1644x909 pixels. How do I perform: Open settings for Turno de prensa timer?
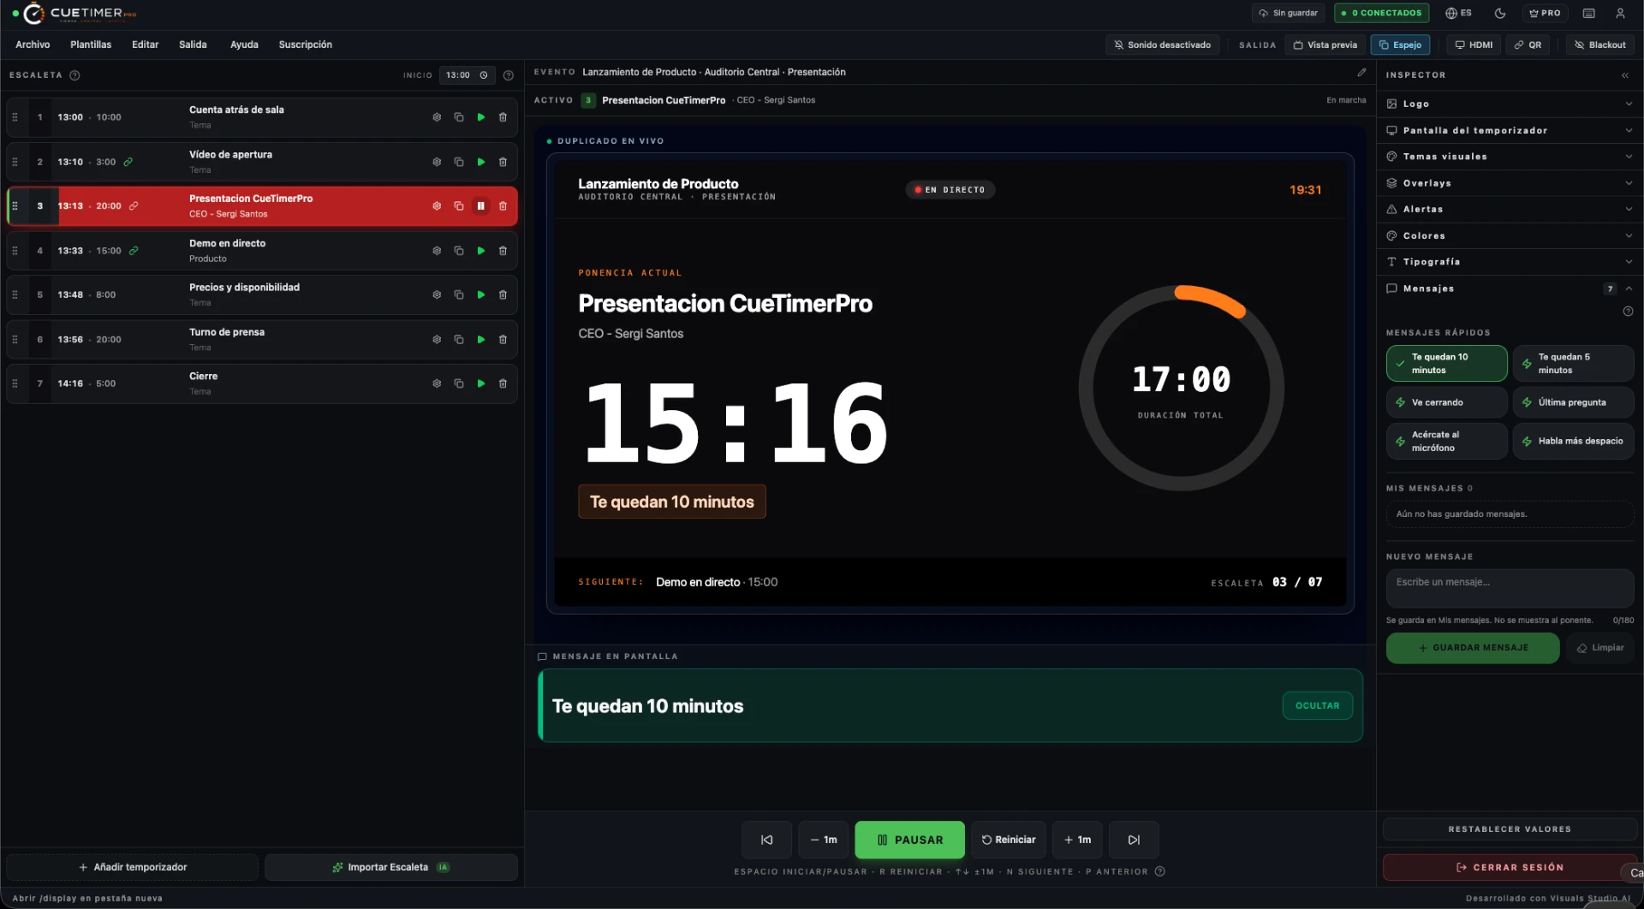click(437, 340)
